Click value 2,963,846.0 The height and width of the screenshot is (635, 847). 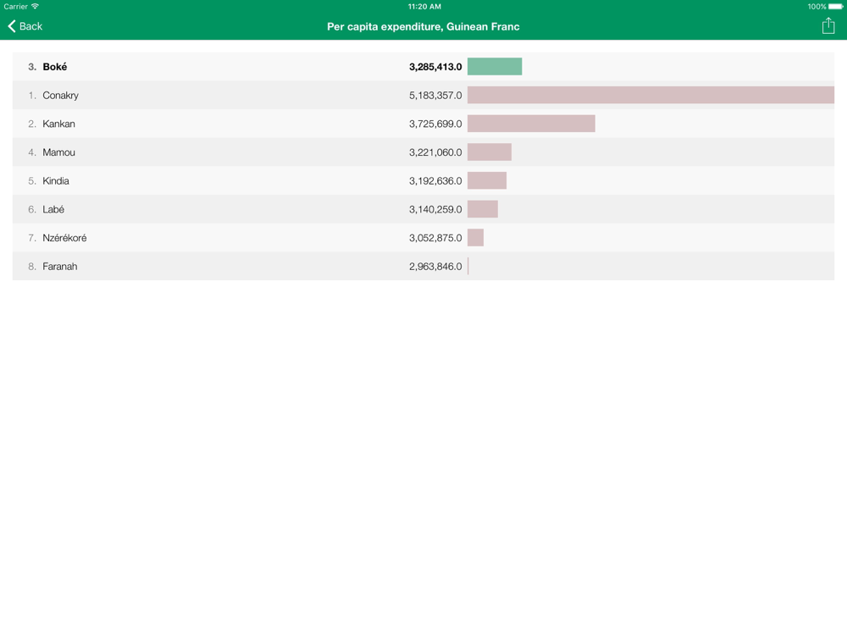435,267
